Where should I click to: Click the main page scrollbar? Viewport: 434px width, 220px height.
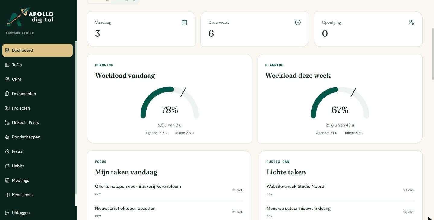coord(433,54)
